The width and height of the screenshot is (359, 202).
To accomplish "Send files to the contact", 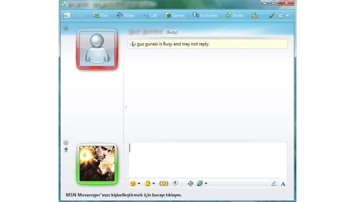I will (101, 15).
